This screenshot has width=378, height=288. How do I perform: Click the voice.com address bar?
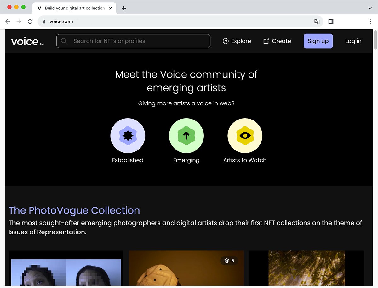point(180,21)
